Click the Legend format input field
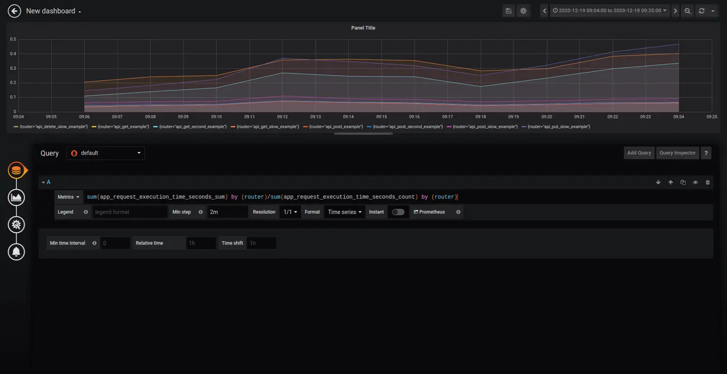 point(129,212)
